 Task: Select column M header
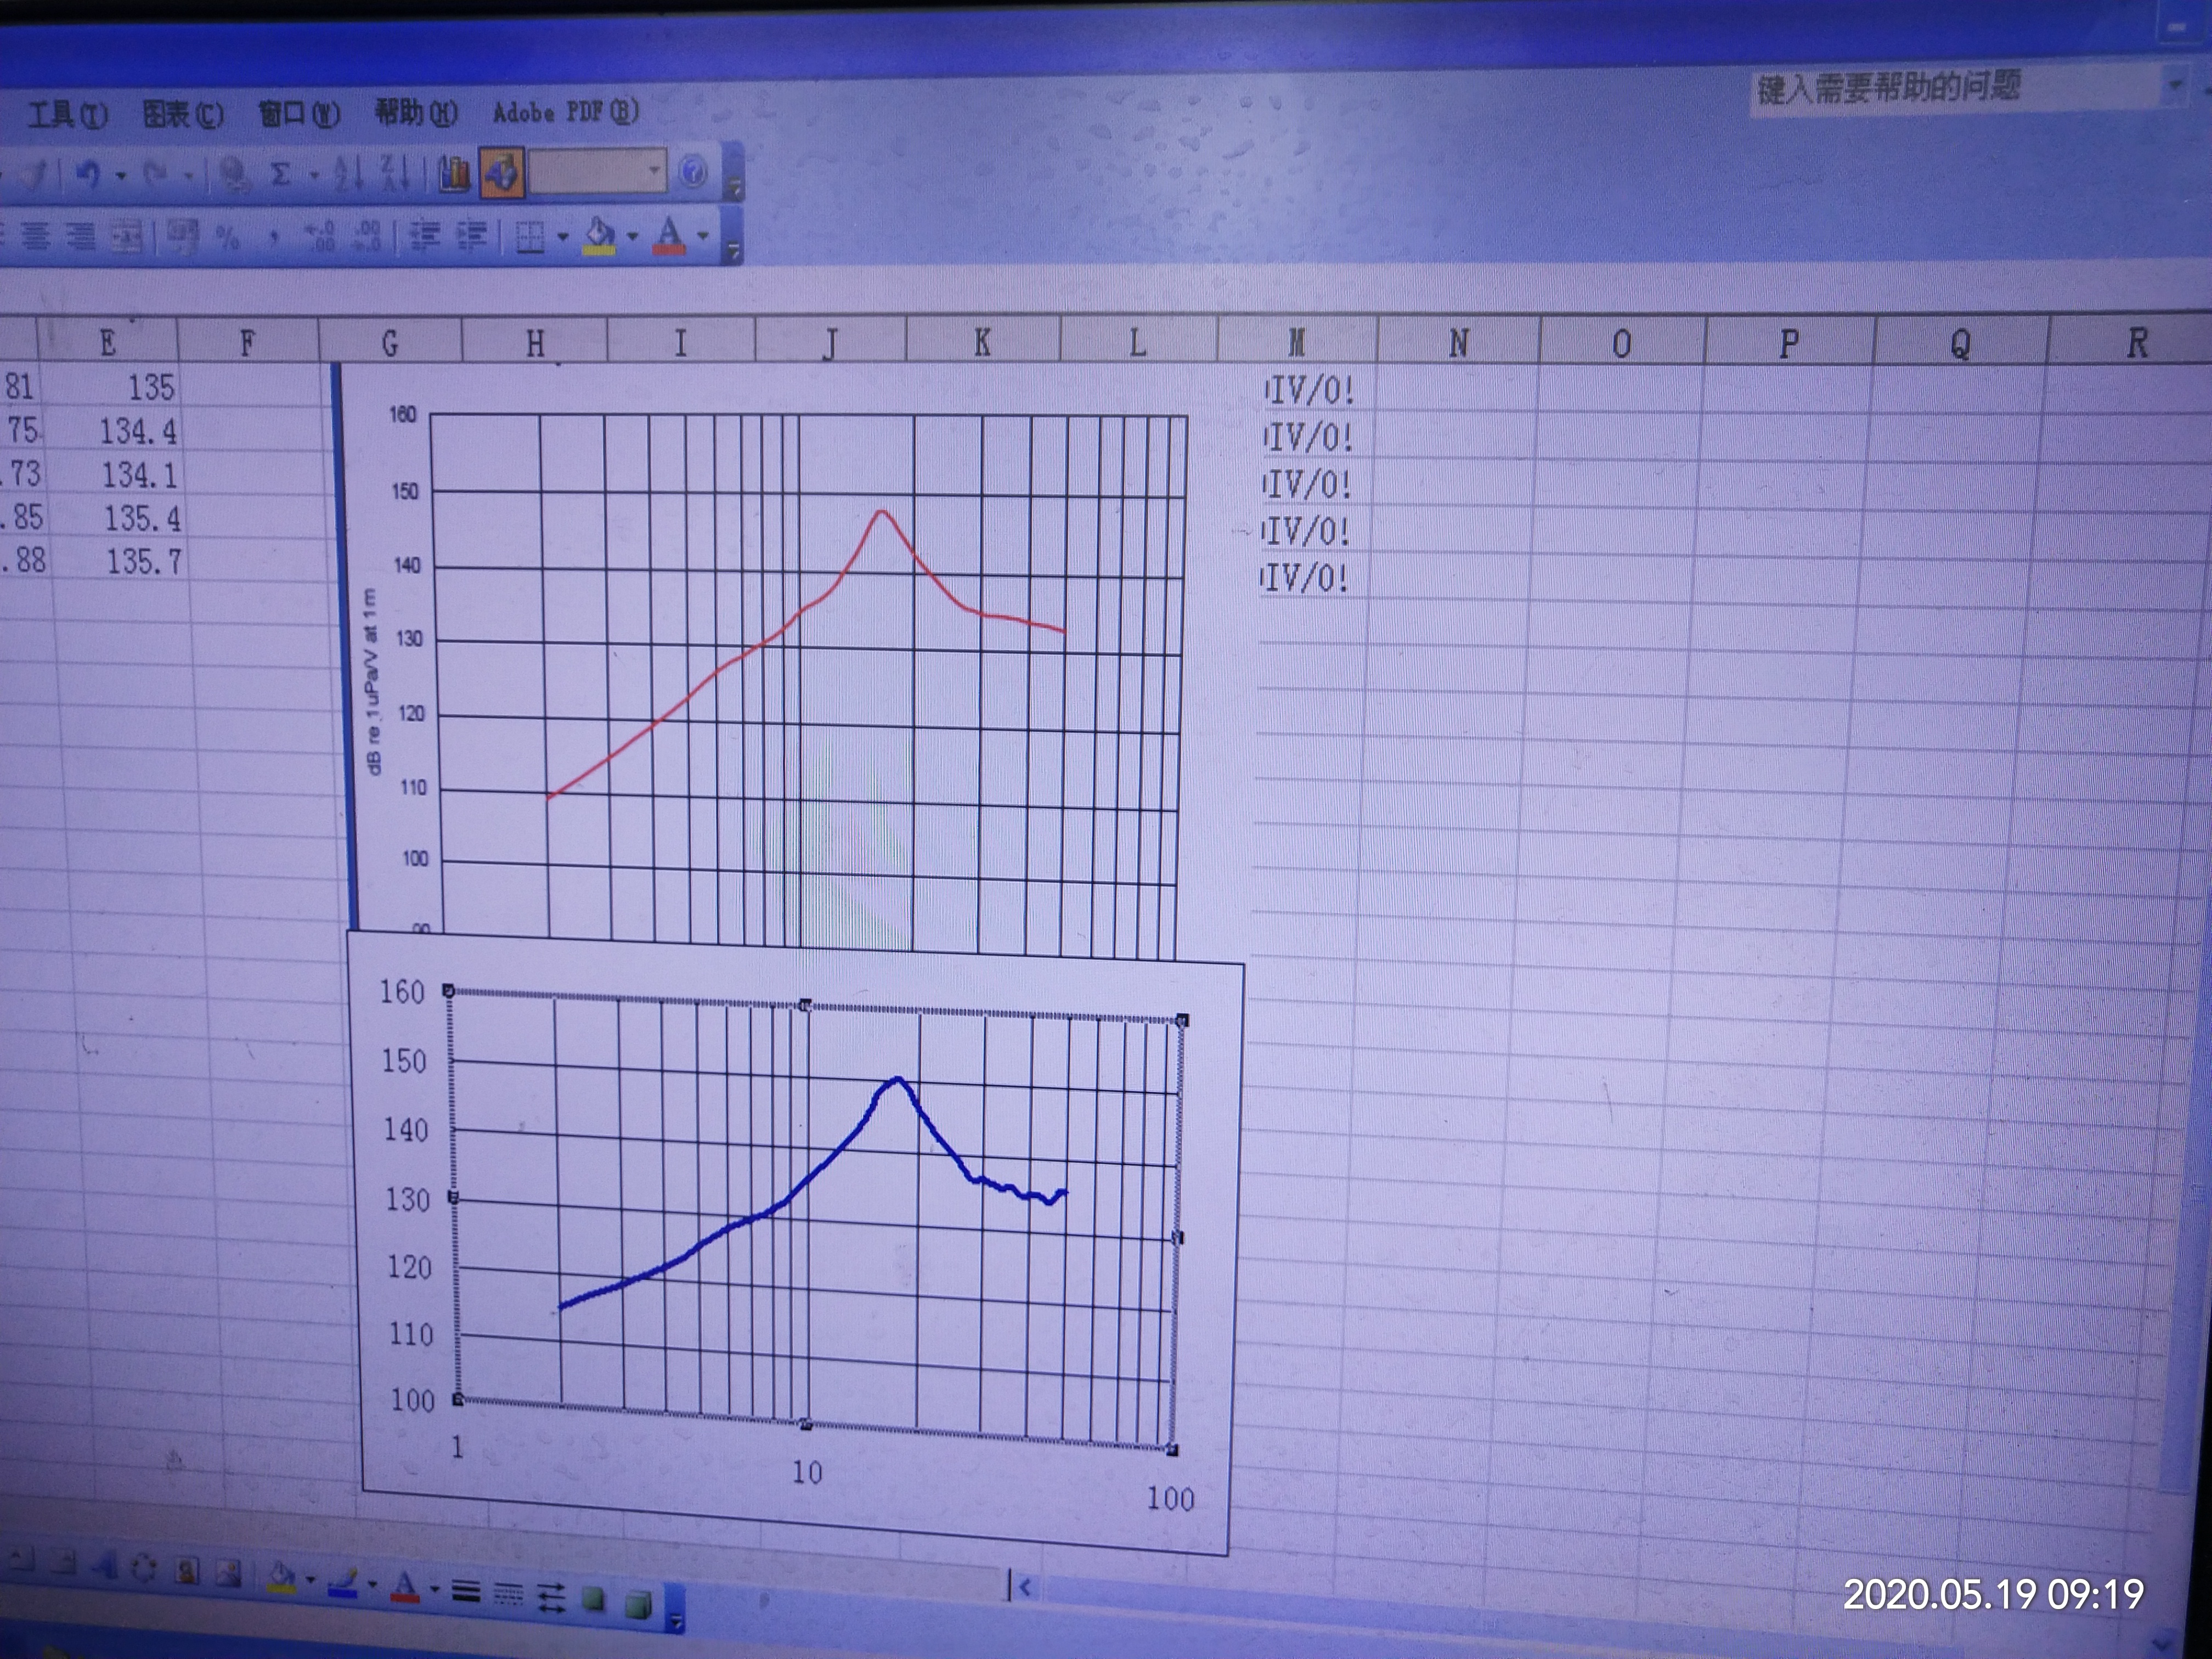coord(1296,342)
